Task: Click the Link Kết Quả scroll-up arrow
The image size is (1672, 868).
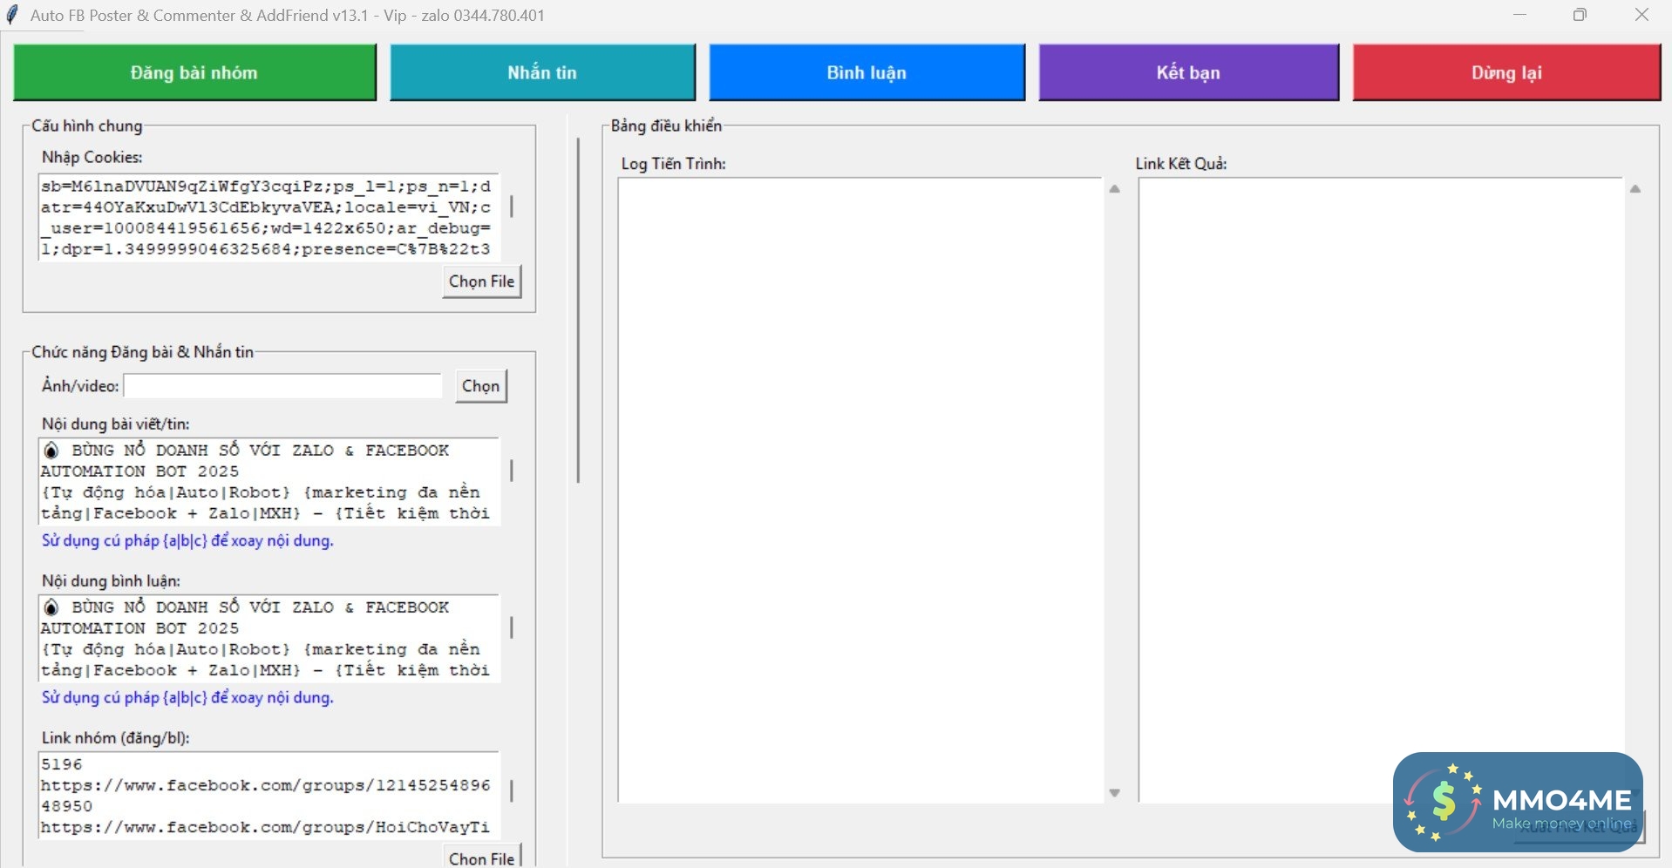Action: coord(1635,189)
